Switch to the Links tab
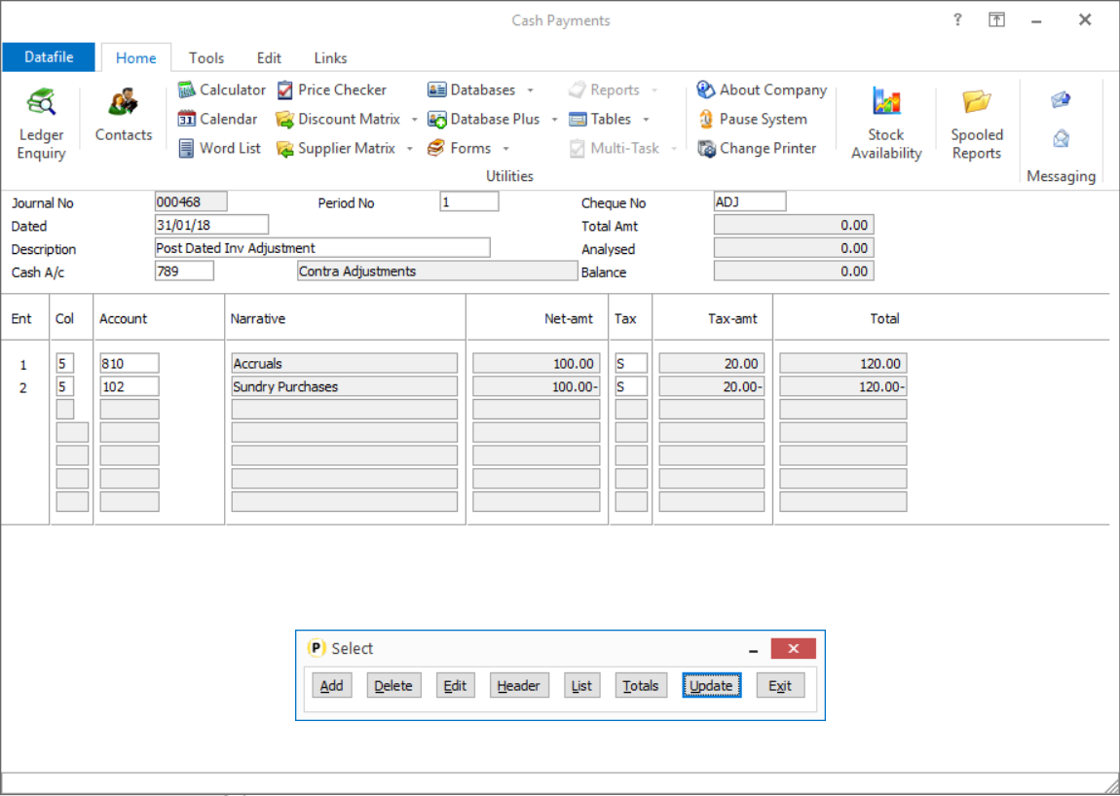This screenshot has height=796, width=1120. [x=330, y=57]
